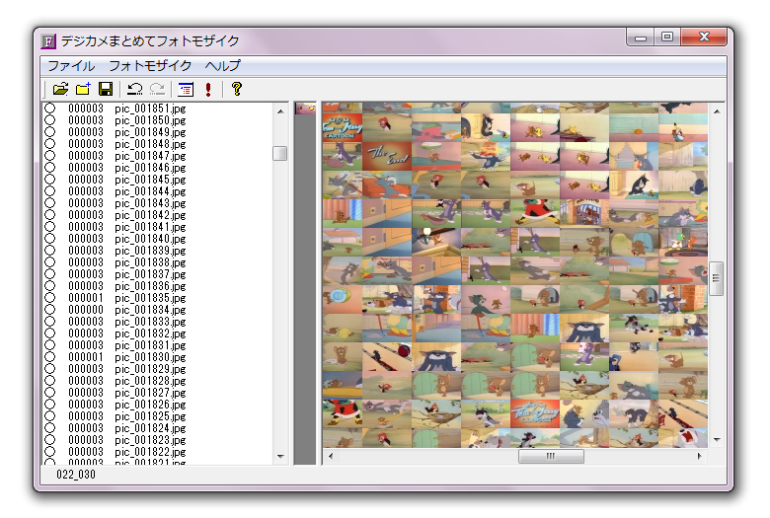Click the add new folder toolbar icon

tap(84, 89)
